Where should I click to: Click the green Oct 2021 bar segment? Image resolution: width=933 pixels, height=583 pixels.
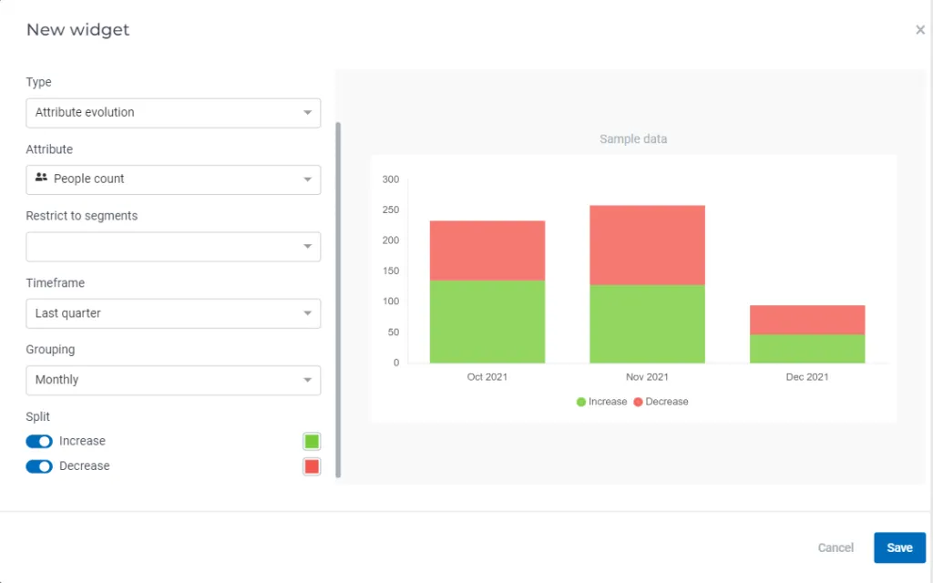tap(487, 322)
